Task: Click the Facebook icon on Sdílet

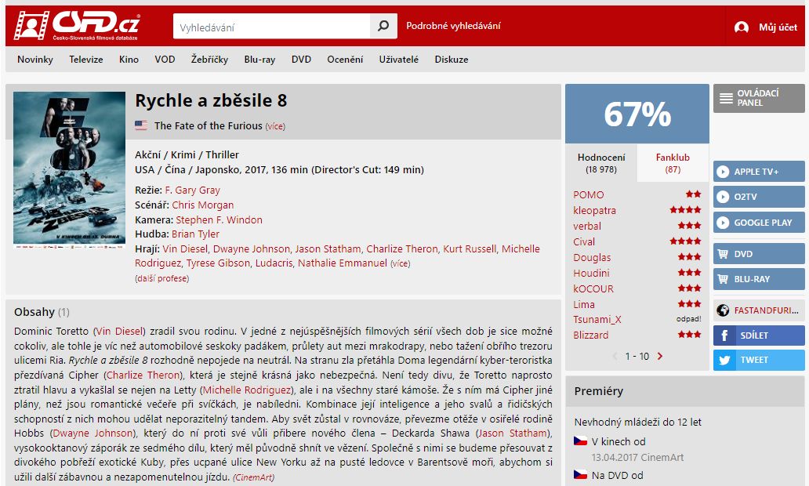Action: pyautogui.click(x=724, y=335)
